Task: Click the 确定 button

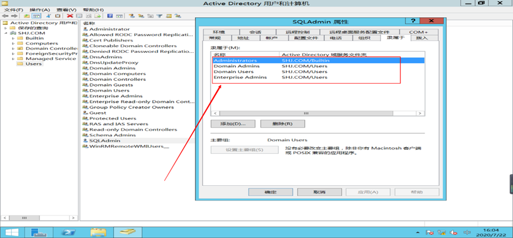Action: click(270, 192)
